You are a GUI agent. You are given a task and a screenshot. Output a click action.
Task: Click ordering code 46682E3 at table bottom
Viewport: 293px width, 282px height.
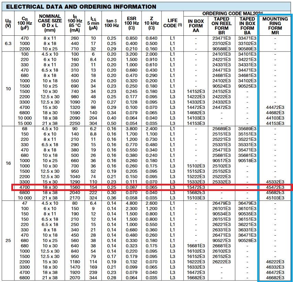tap(275, 278)
